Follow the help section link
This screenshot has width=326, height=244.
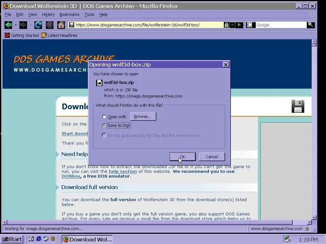(x=123, y=171)
